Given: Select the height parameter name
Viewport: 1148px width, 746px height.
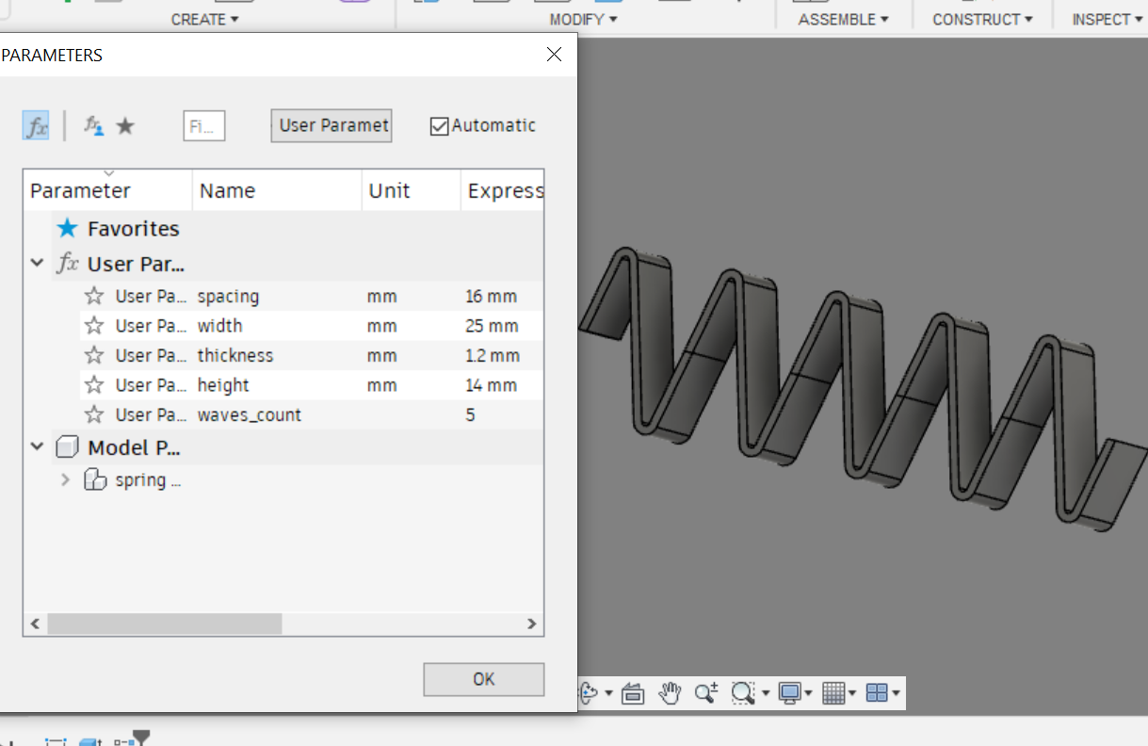Looking at the screenshot, I should pos(223,385).
